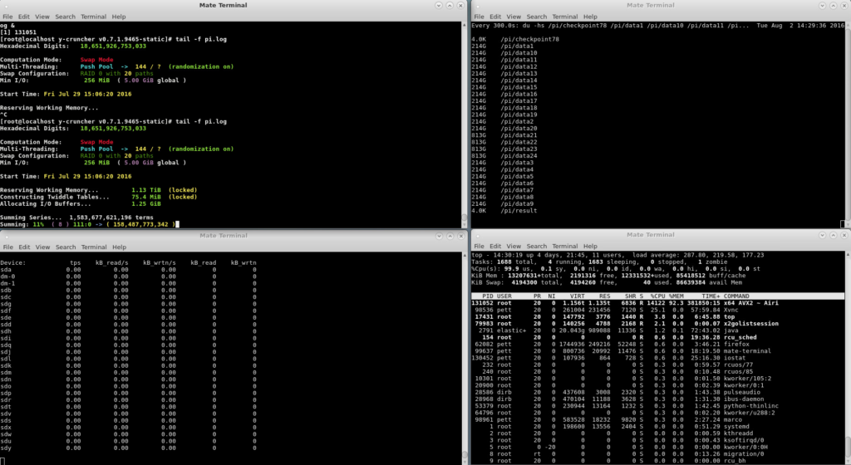Image resolution: width=851 pixels, height=465 pixels.
Task: Open Help menu in the top process terminal
Action: point(590,246)
